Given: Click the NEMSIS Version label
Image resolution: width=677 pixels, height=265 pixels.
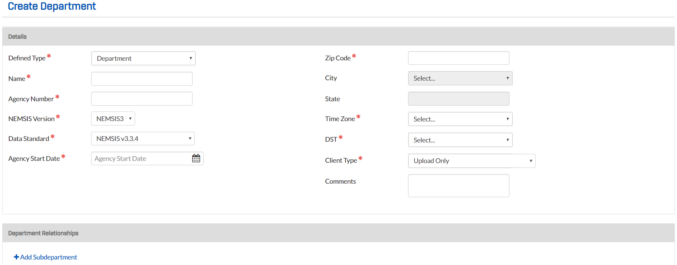Looking at the screenshot, I should pyautogui.click(x=31, y=119).
